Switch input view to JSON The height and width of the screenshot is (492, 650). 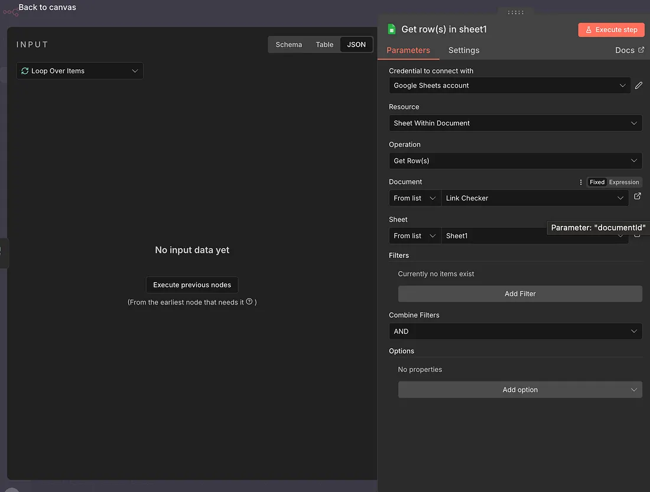356,44
